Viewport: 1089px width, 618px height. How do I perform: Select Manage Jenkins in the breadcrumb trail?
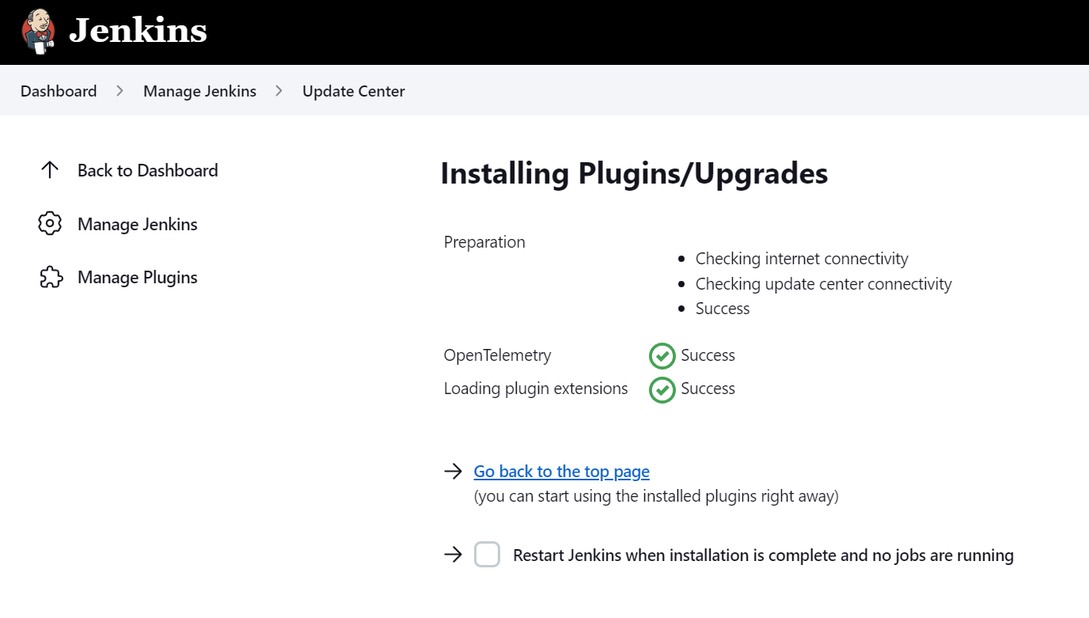(x=199, y=91)
